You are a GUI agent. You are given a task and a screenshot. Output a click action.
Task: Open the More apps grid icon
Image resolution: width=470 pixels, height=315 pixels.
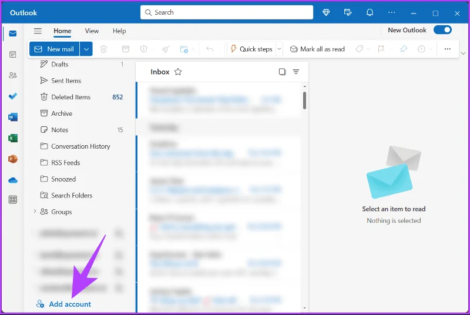click(x=12, y=200)
